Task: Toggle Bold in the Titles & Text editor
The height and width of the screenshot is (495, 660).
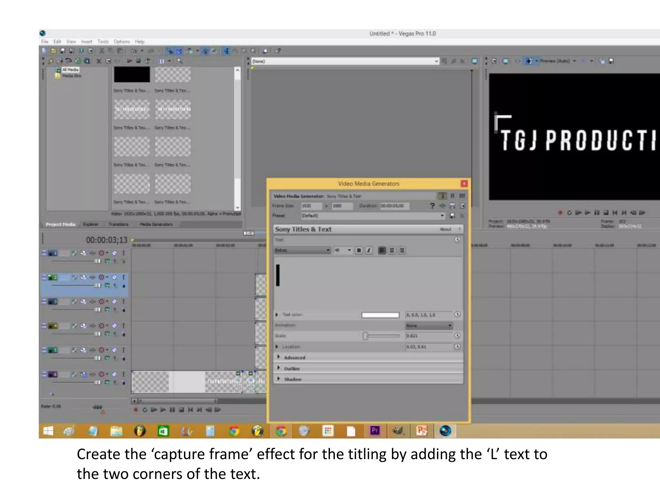Action: (x=359, y=250)
